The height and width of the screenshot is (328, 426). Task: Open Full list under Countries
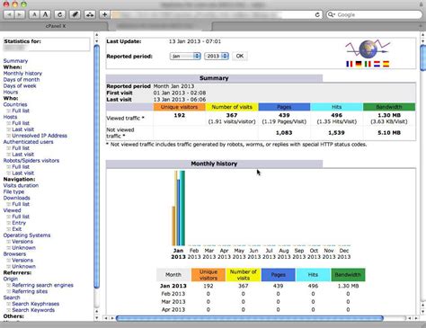point(21,111)
